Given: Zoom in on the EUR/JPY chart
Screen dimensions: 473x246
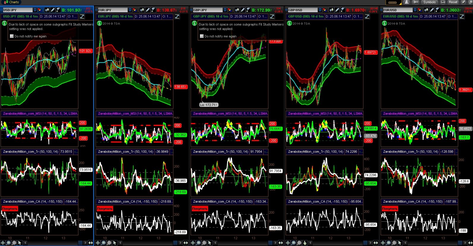Looking at the screenshot, I should pos(104,243).
